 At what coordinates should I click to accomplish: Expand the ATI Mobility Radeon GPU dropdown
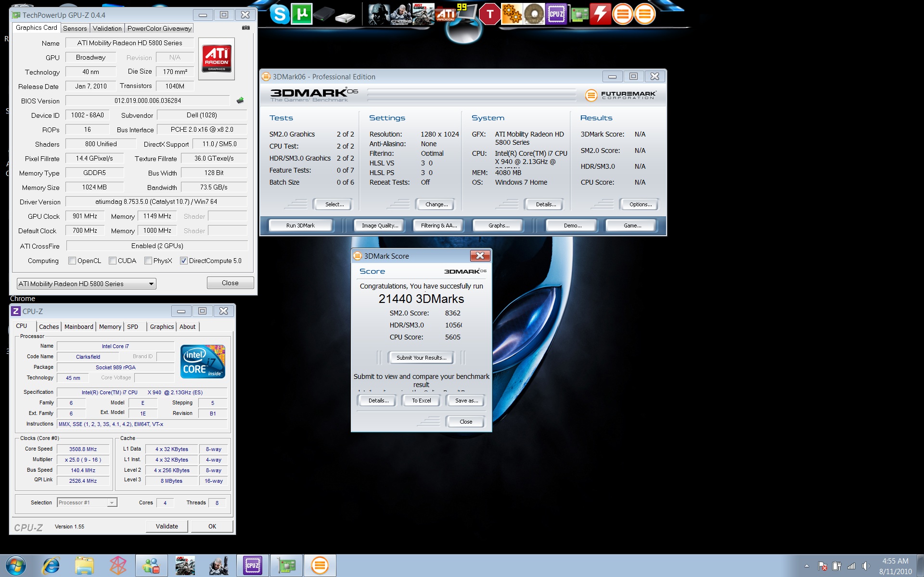pyautogui.click(x=151, y=284)
